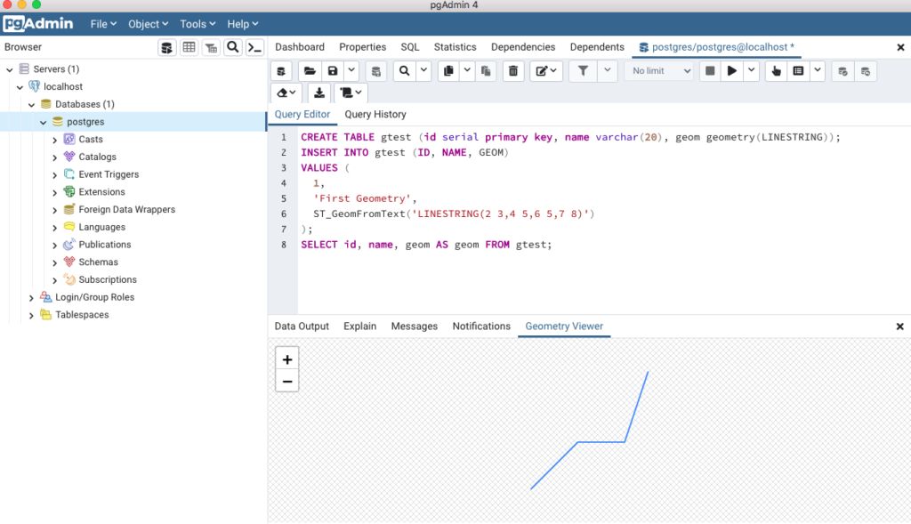The width and height of the screenshot is (911, 524).
Task: Open the PSQL Tool terminal icon
Action: pyautogui.click(x=254, y=47)
